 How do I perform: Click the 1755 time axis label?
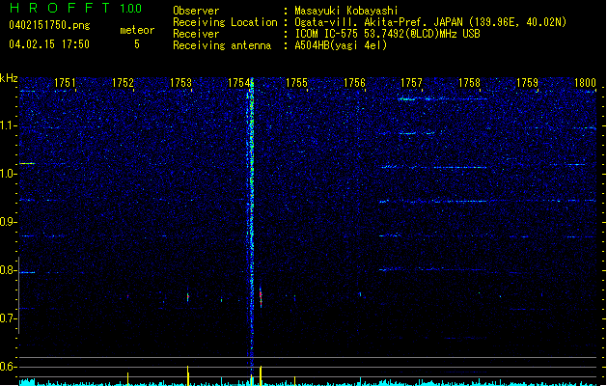pos(296,83)
